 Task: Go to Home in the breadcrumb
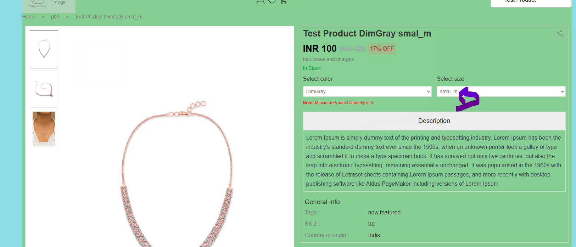[x=29, y=17]
